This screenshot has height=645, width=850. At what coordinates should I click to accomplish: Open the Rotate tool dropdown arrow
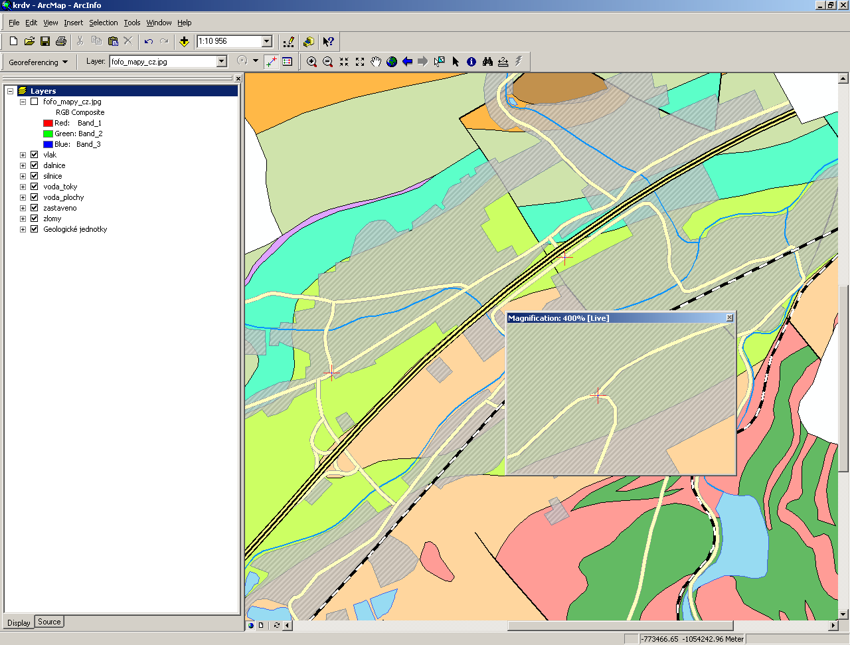click(256, 61)
